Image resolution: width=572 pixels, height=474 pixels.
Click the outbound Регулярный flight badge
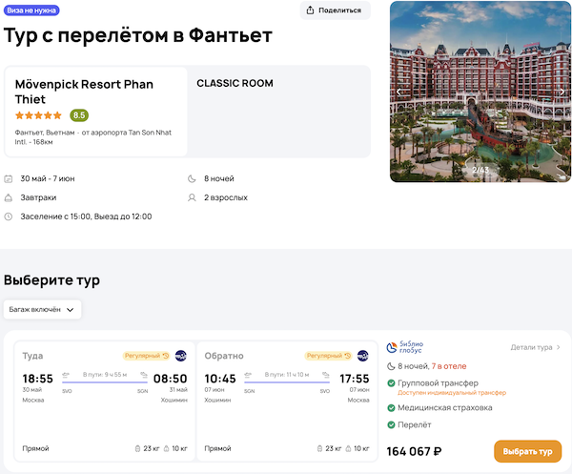tap(146, 356)
